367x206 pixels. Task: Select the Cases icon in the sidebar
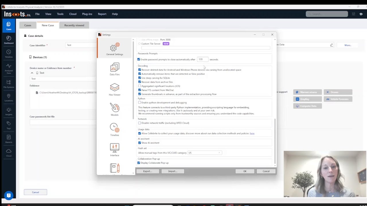click(x=9, y=26)
